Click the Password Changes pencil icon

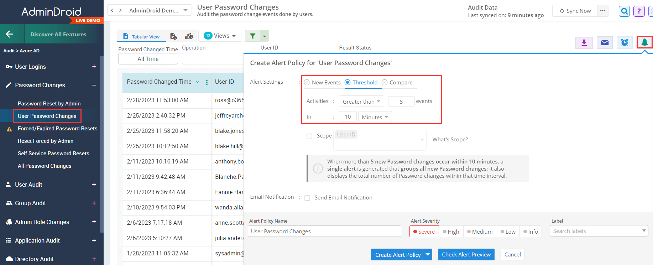9,85
